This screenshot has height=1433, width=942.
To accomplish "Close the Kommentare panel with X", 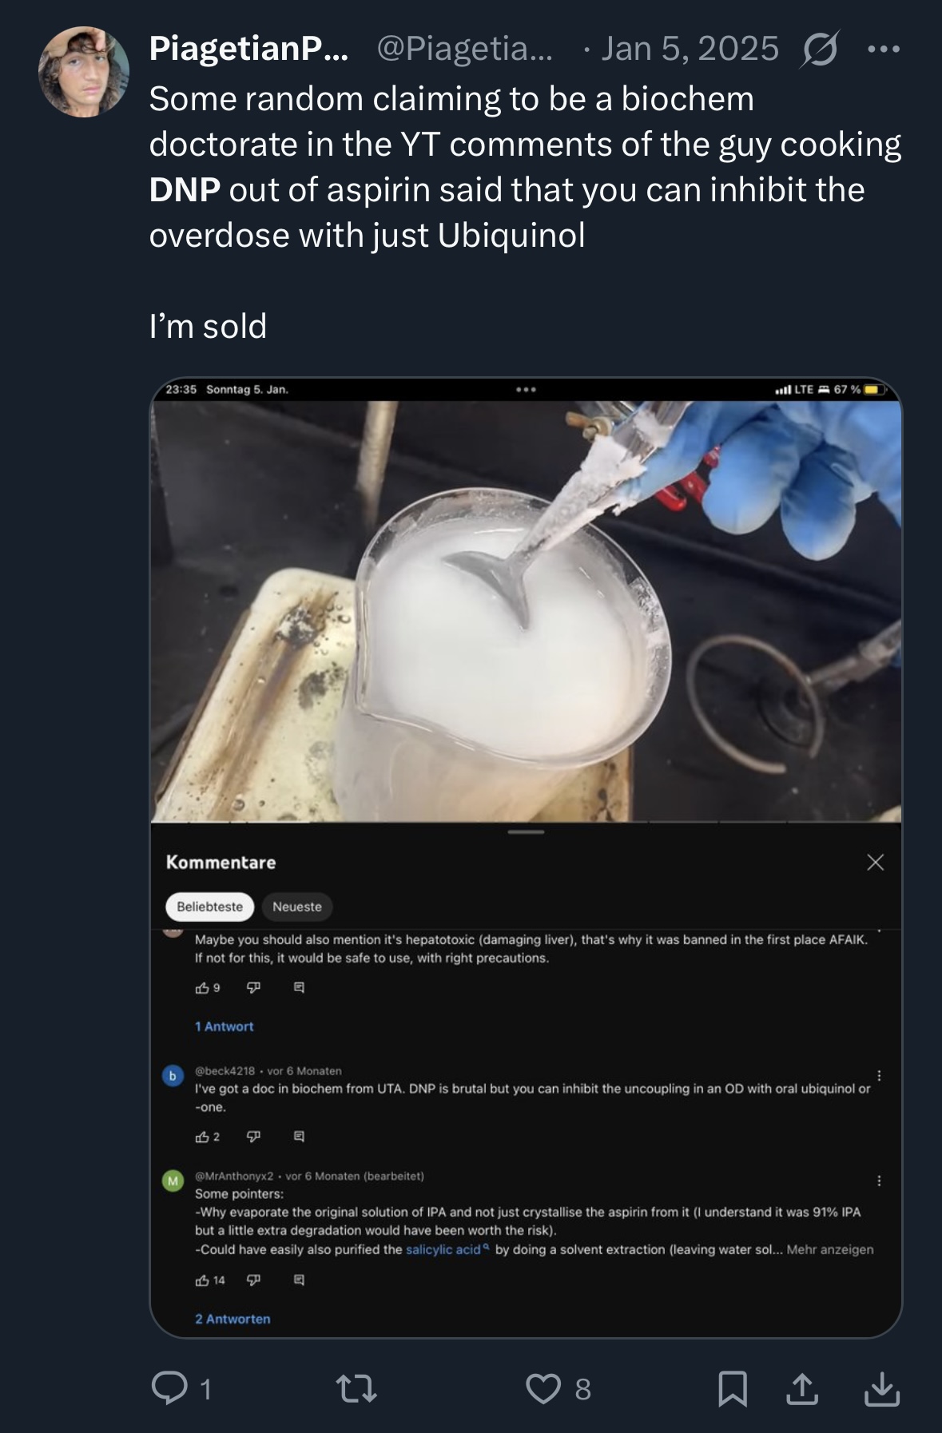I will click(x=875, y=862).
